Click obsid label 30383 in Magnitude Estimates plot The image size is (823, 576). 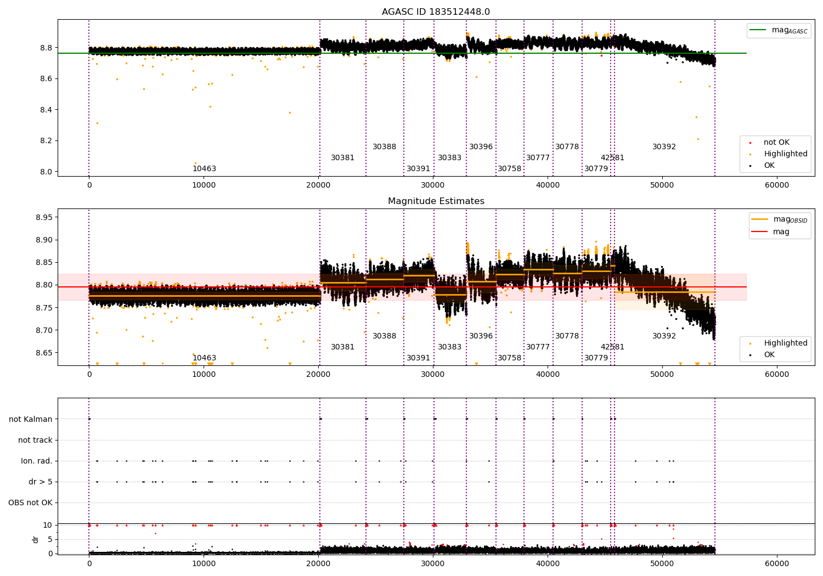[449, 347]
